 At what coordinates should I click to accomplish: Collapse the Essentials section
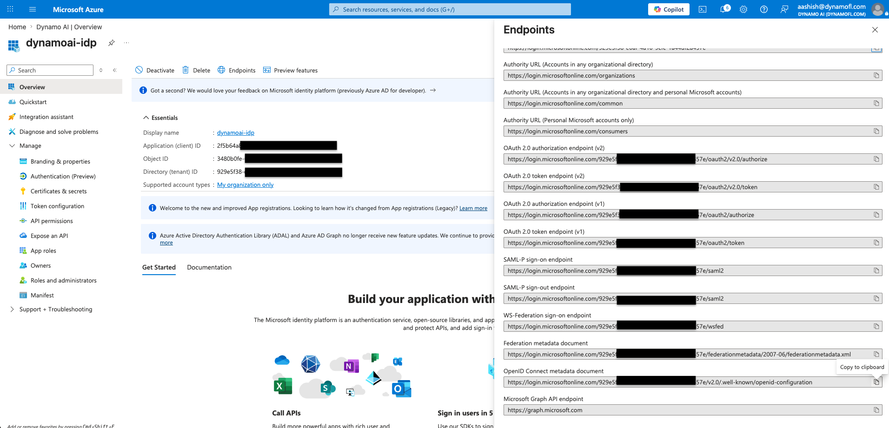pos(146,118)
